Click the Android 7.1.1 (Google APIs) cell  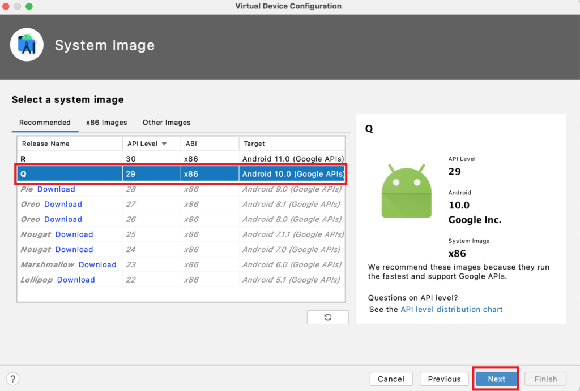tap(292, 234)
